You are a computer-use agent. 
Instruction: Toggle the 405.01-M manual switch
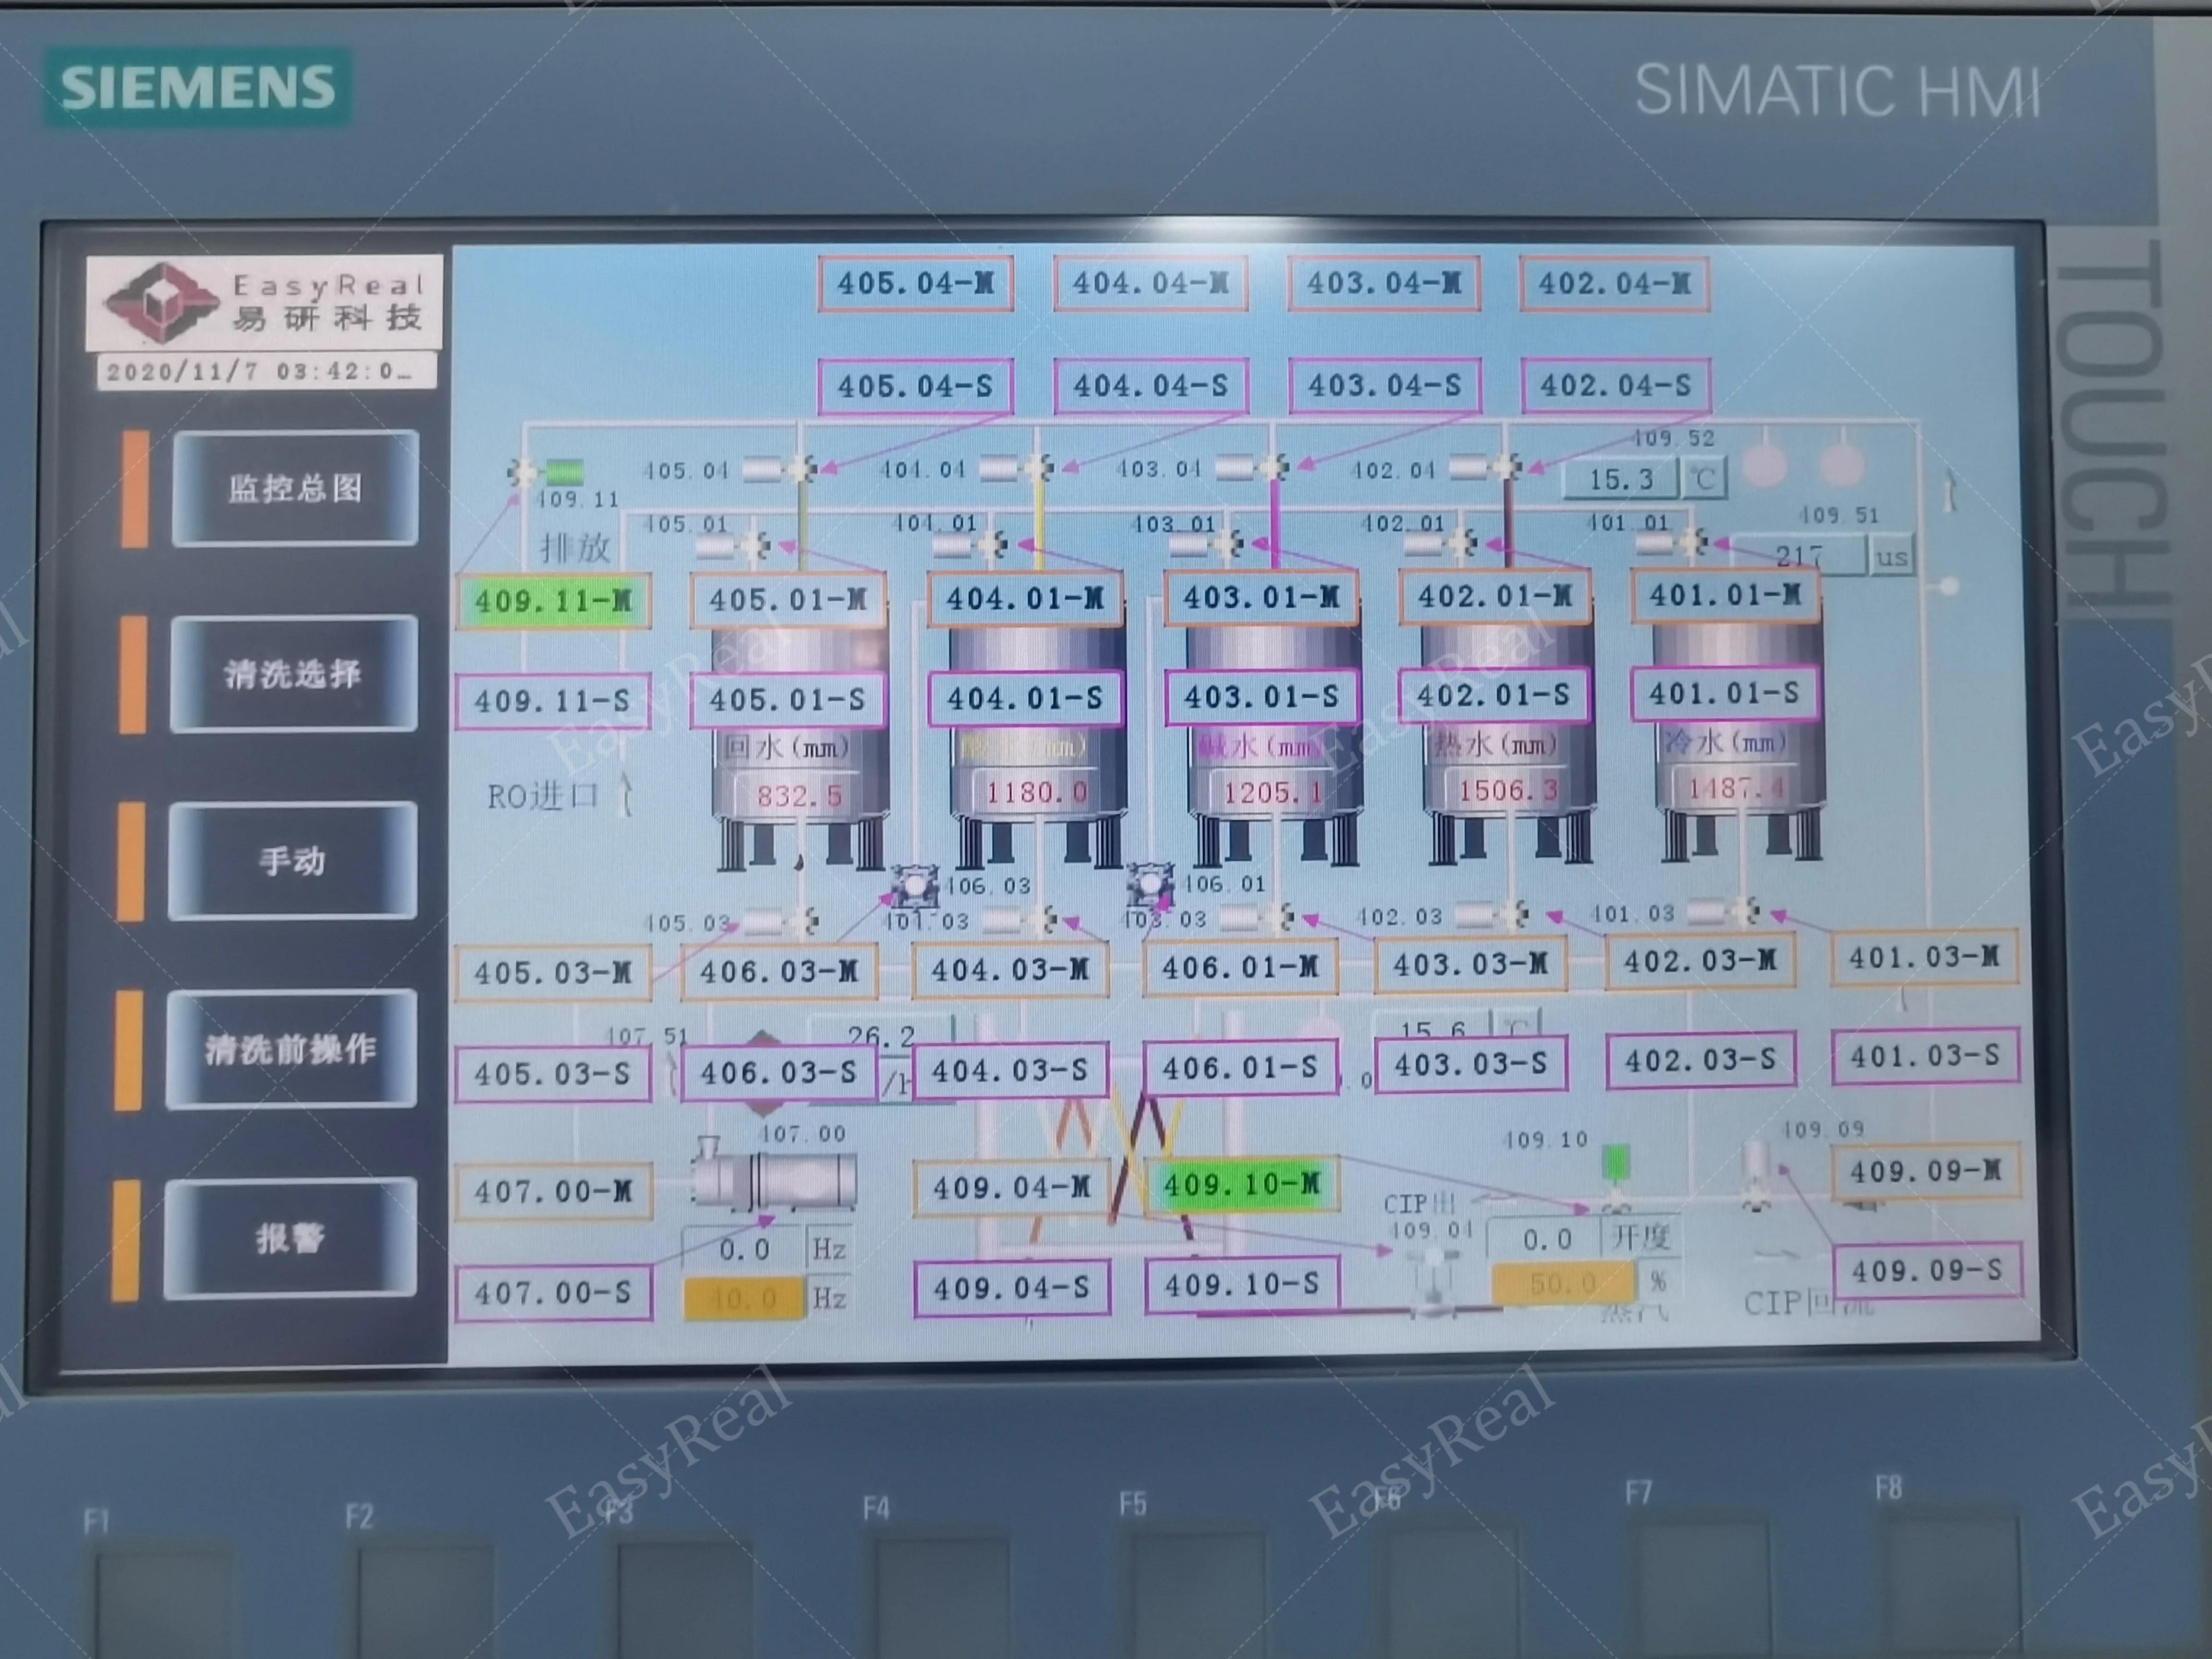(x=788, y=600)
